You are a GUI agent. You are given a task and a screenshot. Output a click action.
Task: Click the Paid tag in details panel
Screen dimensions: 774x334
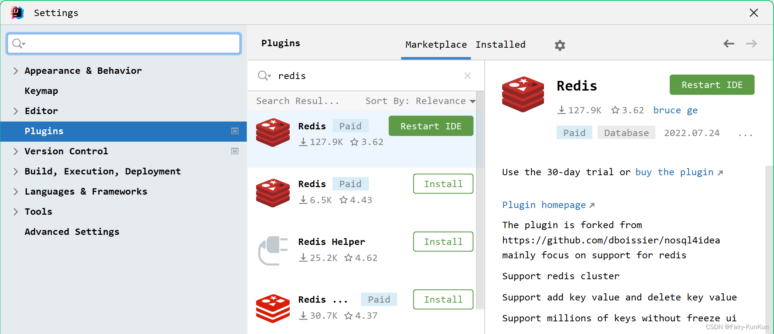574,133
